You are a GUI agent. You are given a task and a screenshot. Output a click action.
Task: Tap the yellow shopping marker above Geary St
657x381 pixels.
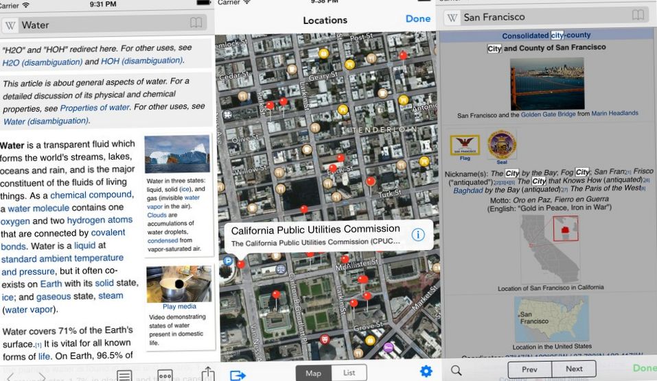click(x=350, y=64)
